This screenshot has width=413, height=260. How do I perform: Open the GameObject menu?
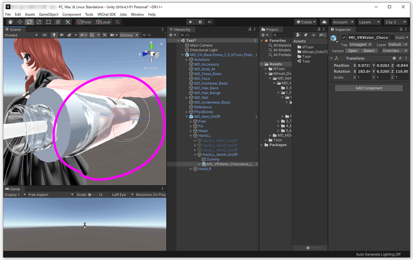click(48, 14)
